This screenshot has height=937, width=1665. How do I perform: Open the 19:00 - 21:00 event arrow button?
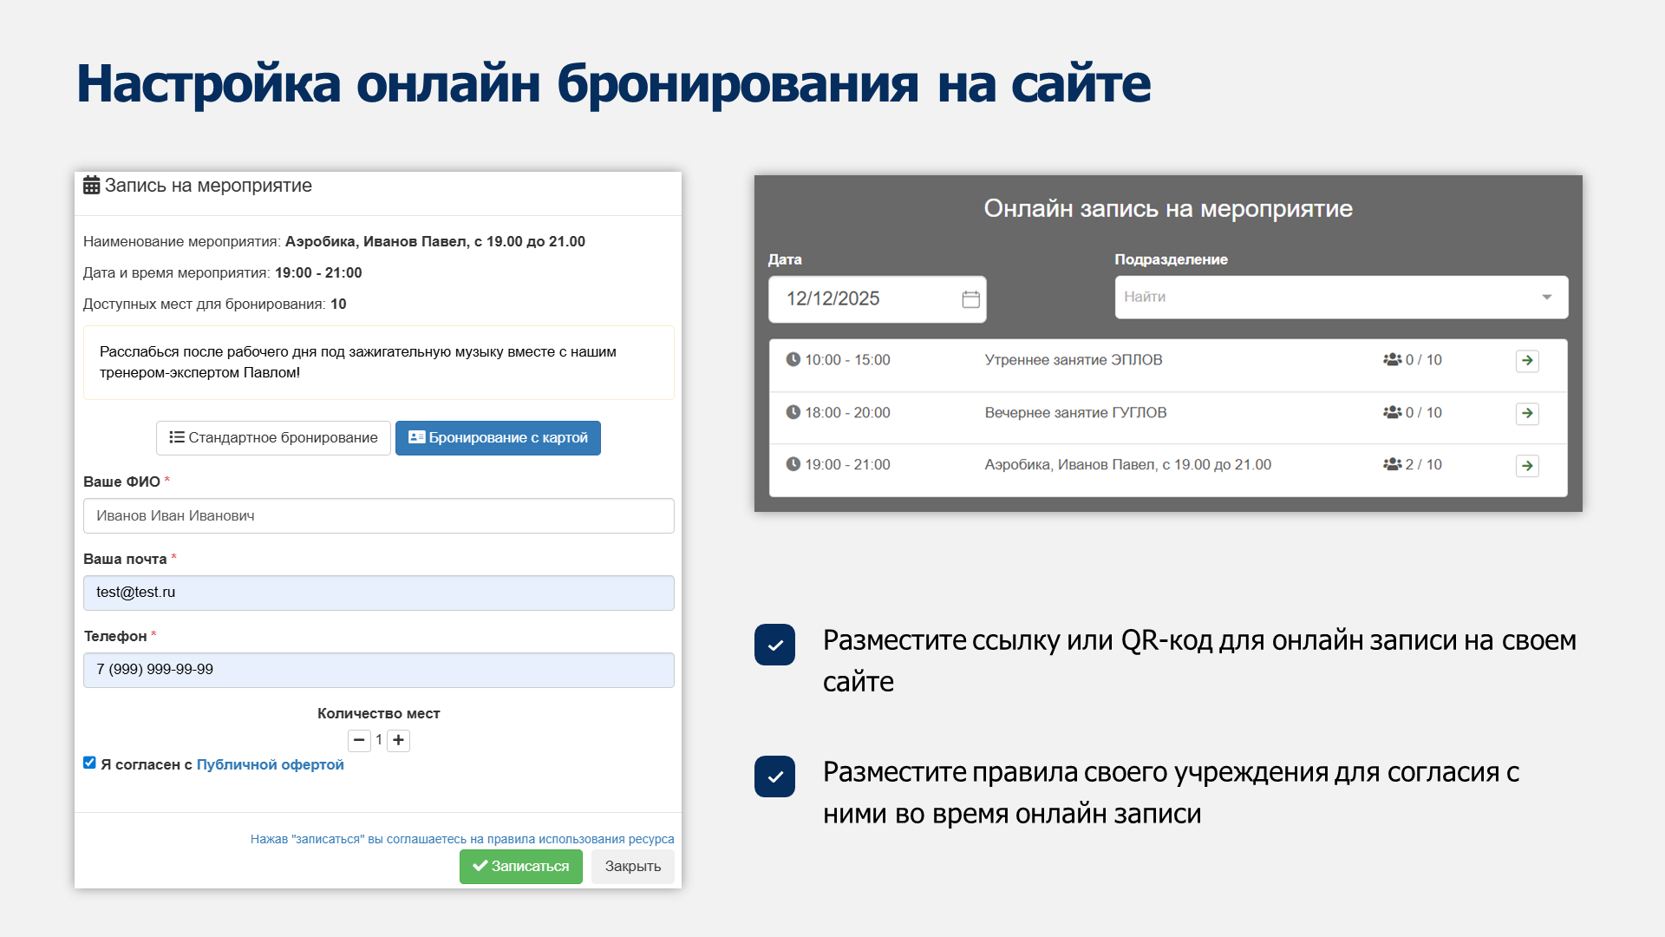[x=1527, y=466]
